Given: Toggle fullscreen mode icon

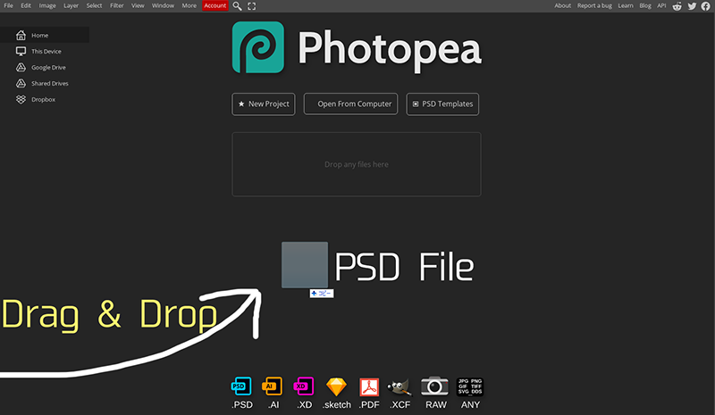Looking at the screenshot, I should pyautogui.click(x=252, y=6).
